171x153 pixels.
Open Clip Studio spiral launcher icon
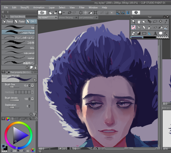point(42,13)
